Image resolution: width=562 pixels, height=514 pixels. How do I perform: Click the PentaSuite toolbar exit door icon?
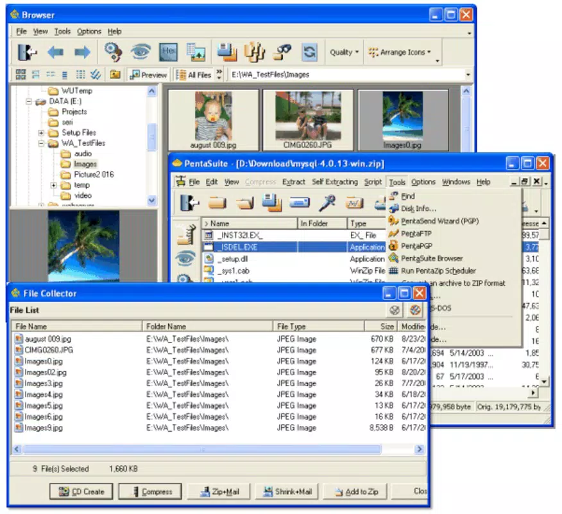[x=189, y=203]
